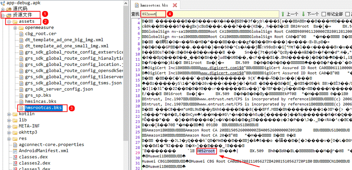Click the kotlin folder icon
The width and height of the screenshot is (352, 170).
pyautogui.click(x=15, y=114)
